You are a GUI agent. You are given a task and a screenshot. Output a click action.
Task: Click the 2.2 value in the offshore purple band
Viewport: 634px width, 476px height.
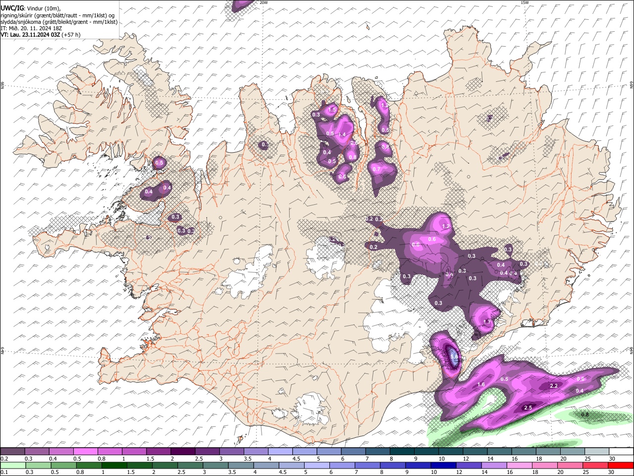coord(554,386)
